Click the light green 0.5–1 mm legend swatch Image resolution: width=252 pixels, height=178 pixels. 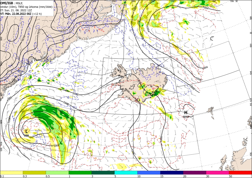57,172
